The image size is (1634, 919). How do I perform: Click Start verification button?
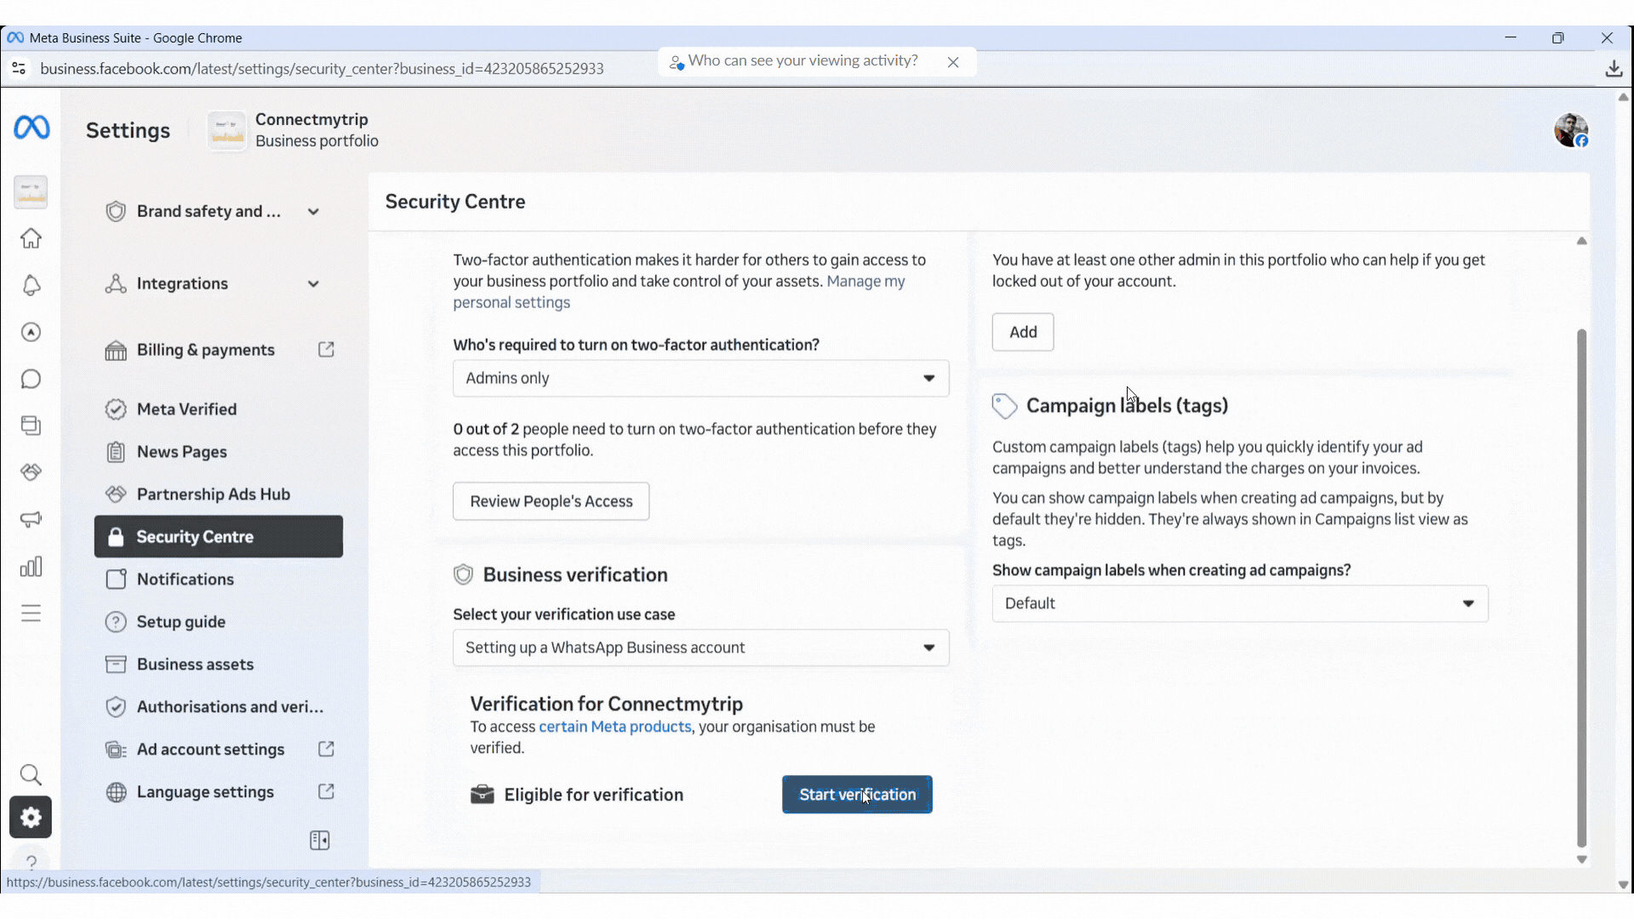click(x=856, y=795)
